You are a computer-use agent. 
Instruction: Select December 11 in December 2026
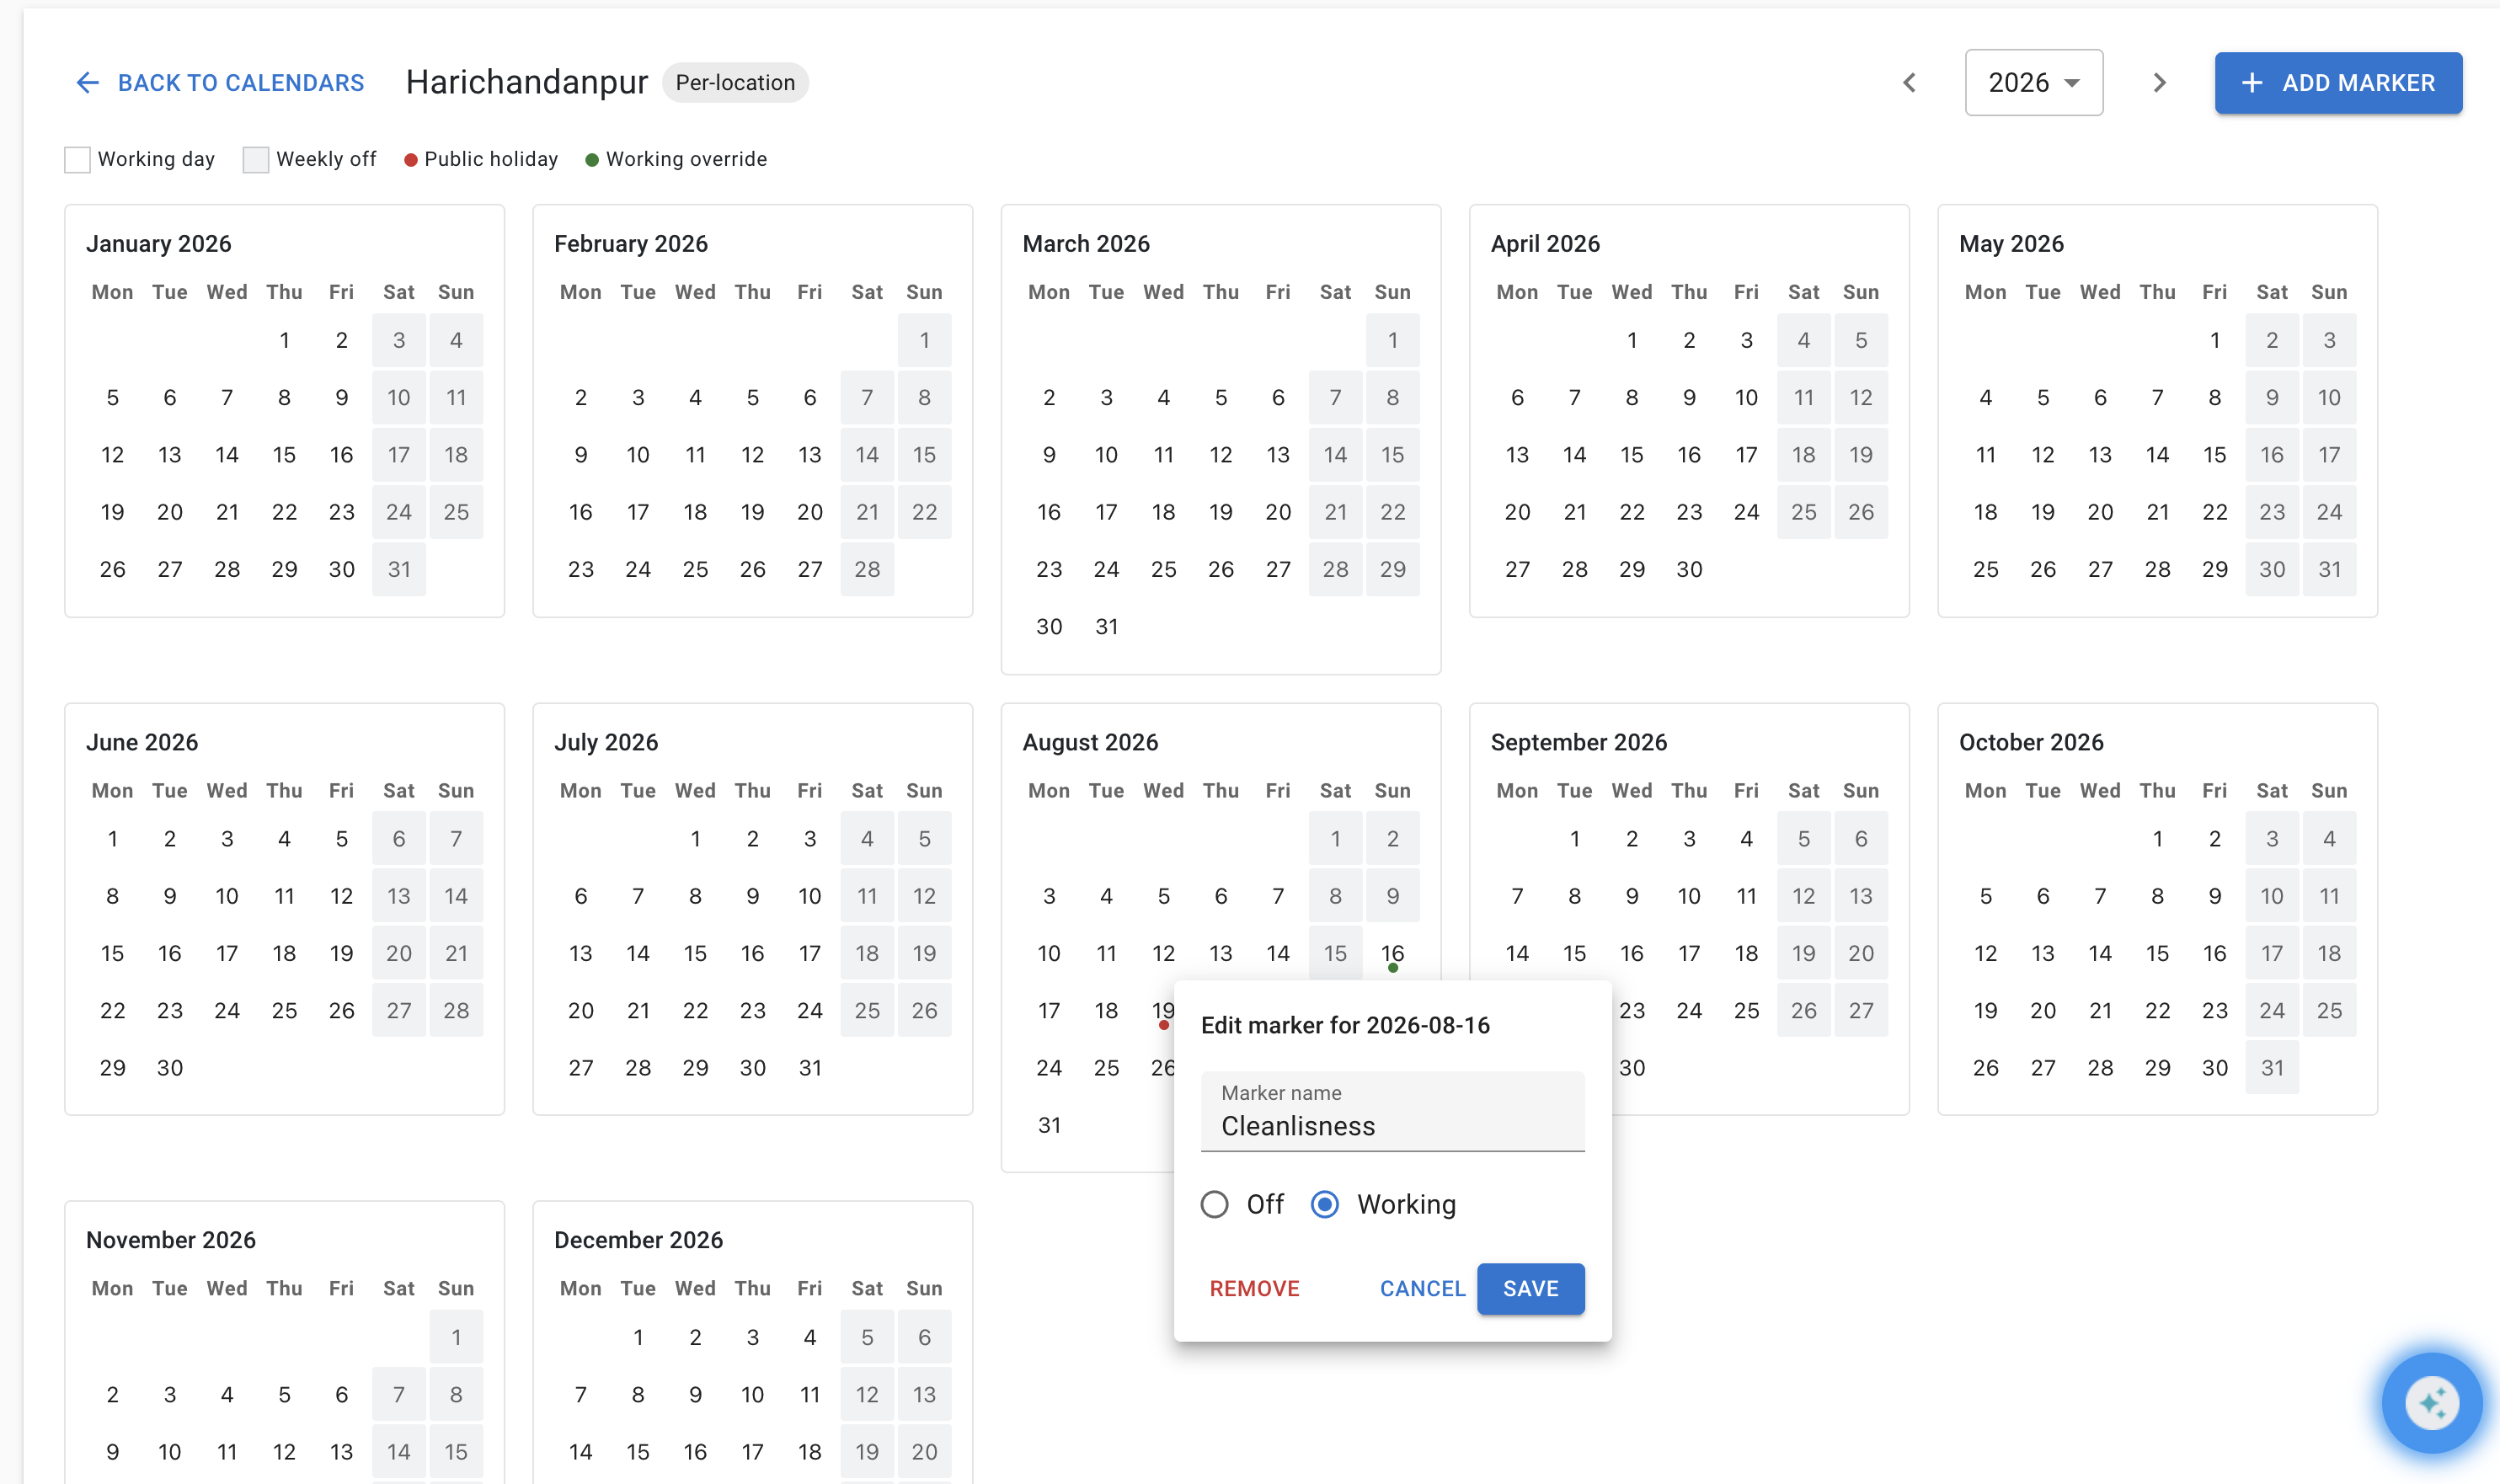[x=810, y=1395]
